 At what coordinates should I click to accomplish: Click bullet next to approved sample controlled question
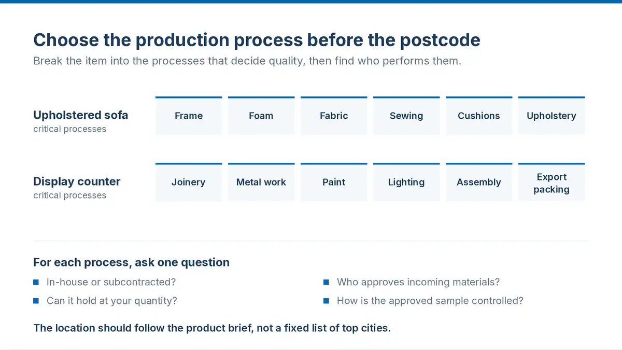click(327, 301)
